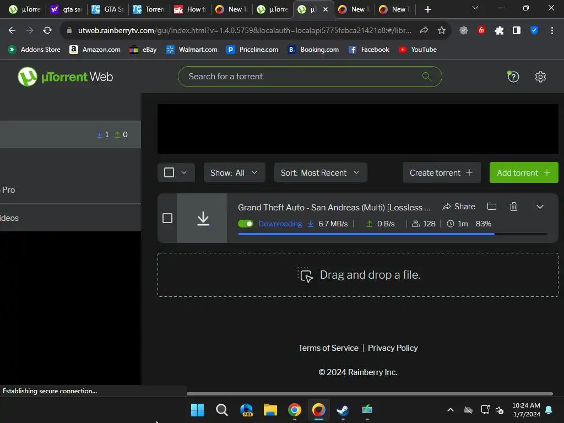Reload the page using refresh icon
The image size is (564, 423).
47,31
